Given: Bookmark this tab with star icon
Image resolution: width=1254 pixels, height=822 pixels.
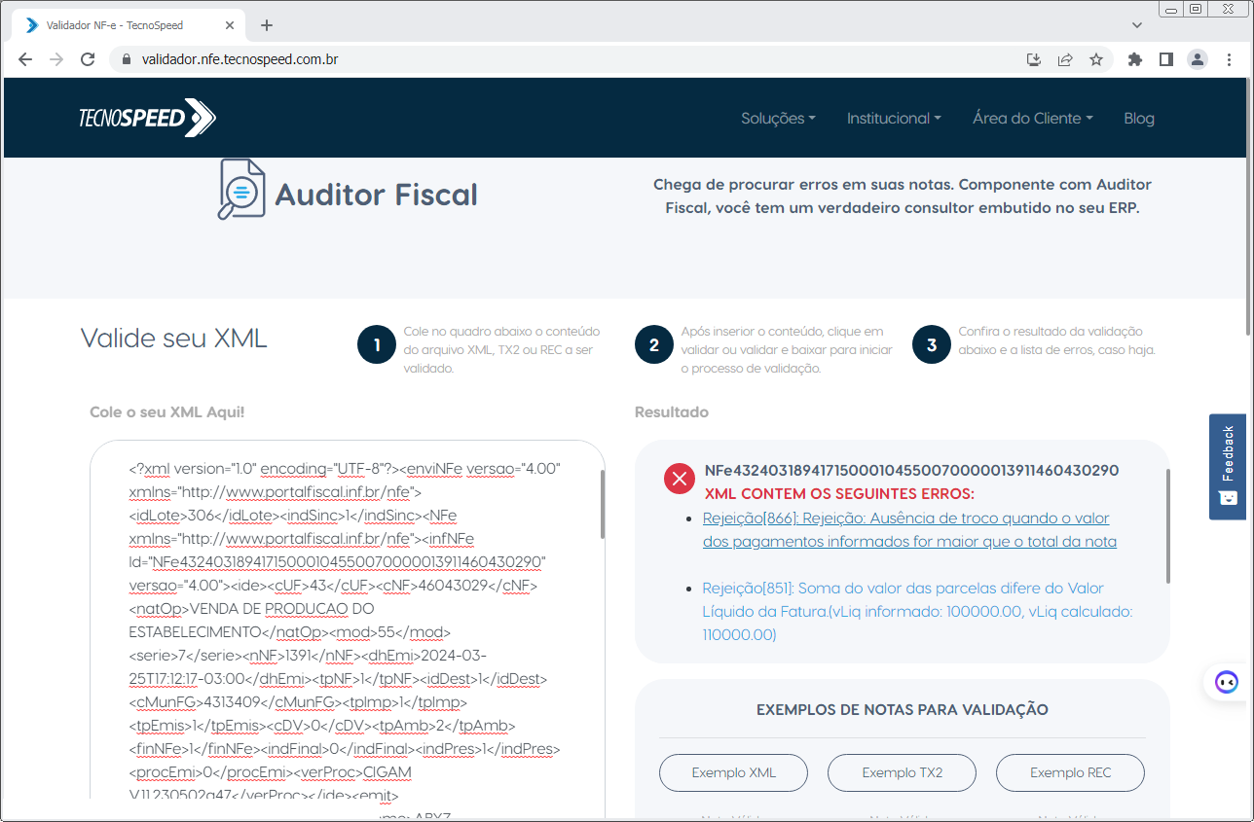Looking at the screenshot, I should click(x=1096, y=59).
